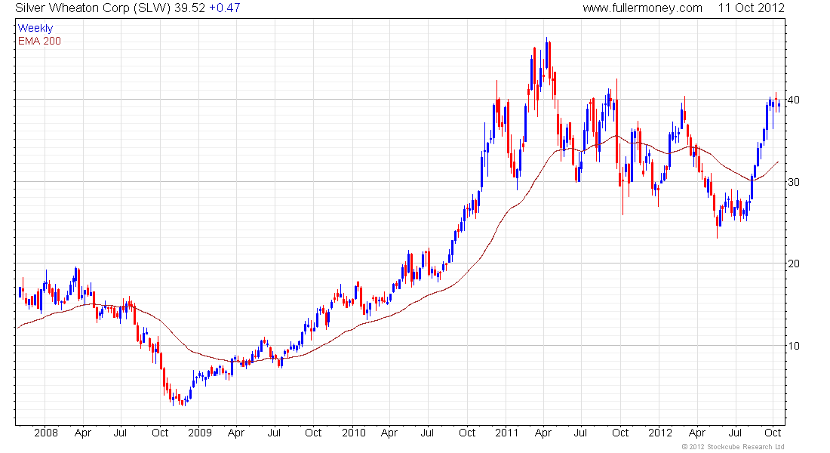Select the blue Weekly legend label
Viewport: 830px width, 453px height.
click(35, 28)
